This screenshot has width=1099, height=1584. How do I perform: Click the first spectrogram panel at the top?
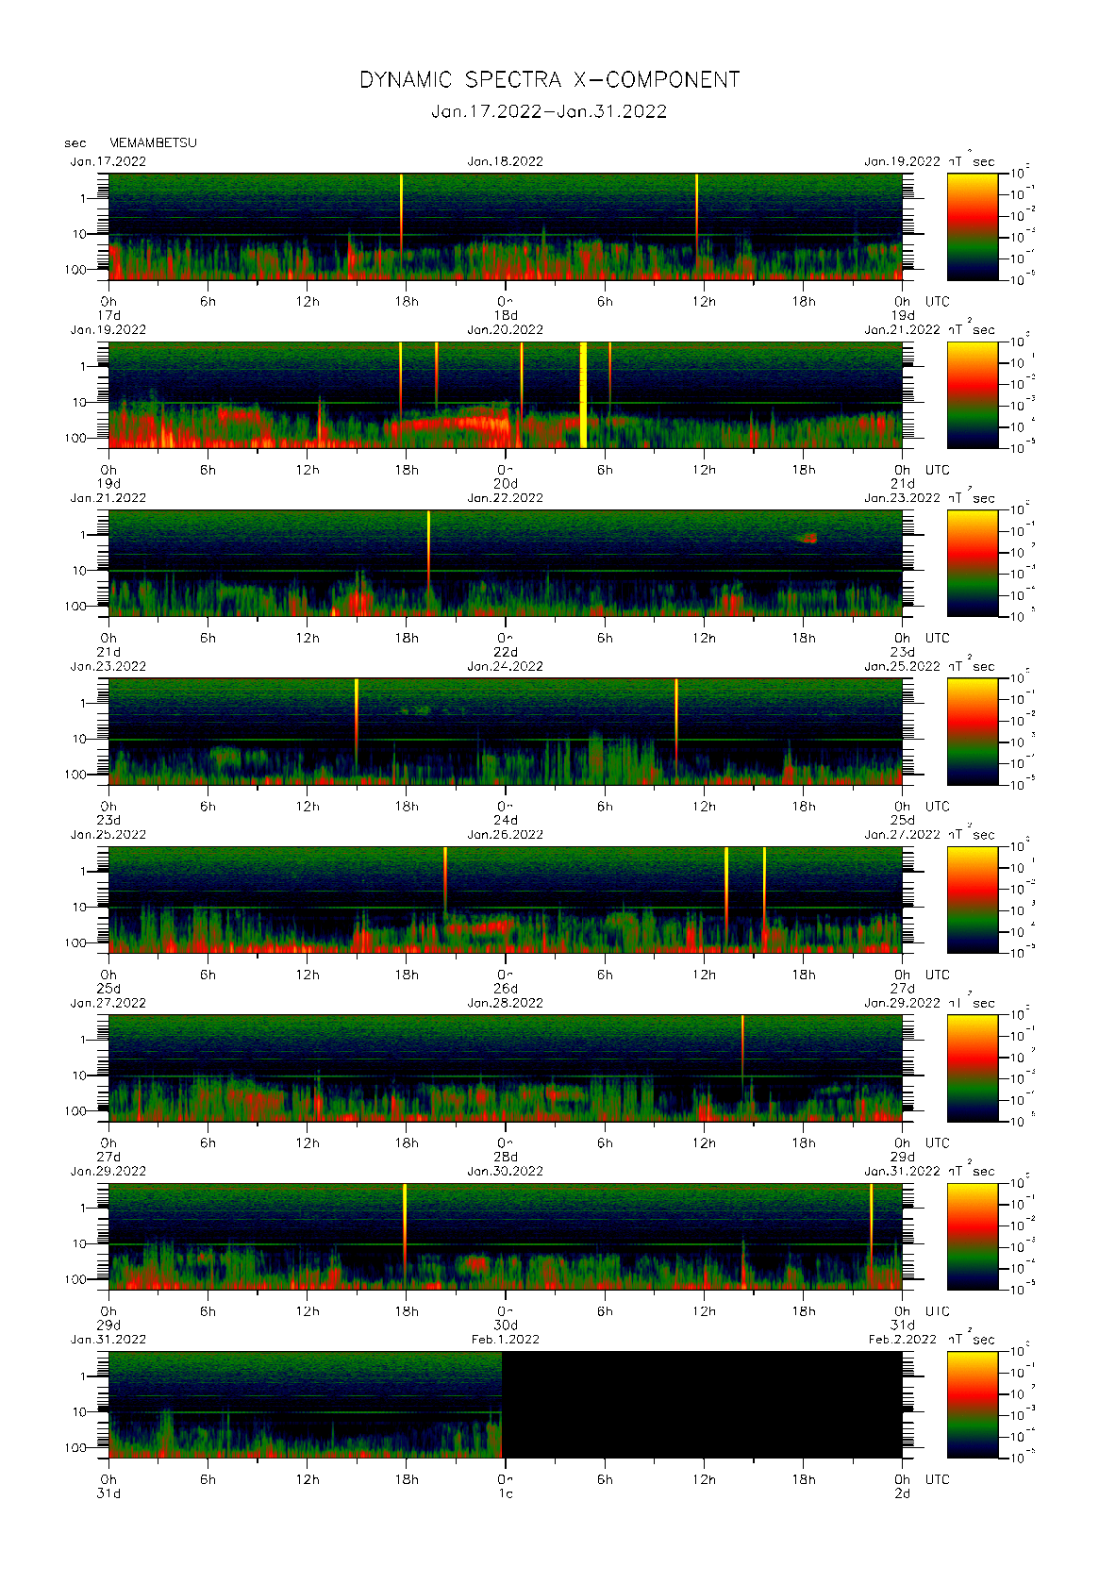coord(505,226)
